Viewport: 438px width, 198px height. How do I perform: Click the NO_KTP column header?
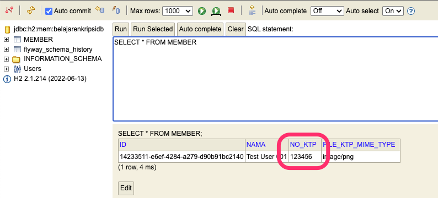(x=305, y=145)
